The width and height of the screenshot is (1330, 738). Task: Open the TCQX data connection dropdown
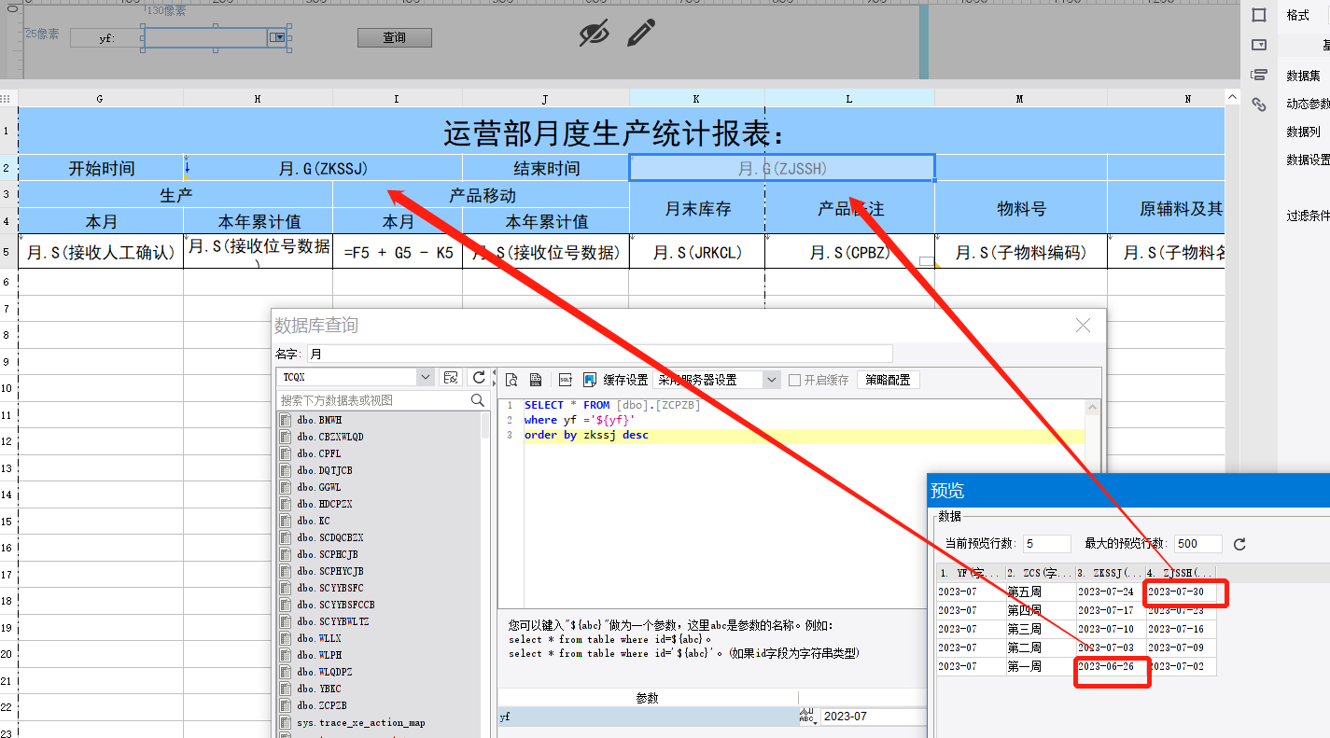point(426,378)
